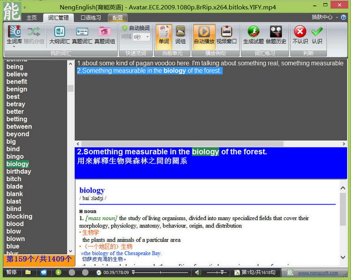Viewport: 351px width, 280px height.
Task: Open the quick access dropdown arrow beside logo
Action: 25,7
